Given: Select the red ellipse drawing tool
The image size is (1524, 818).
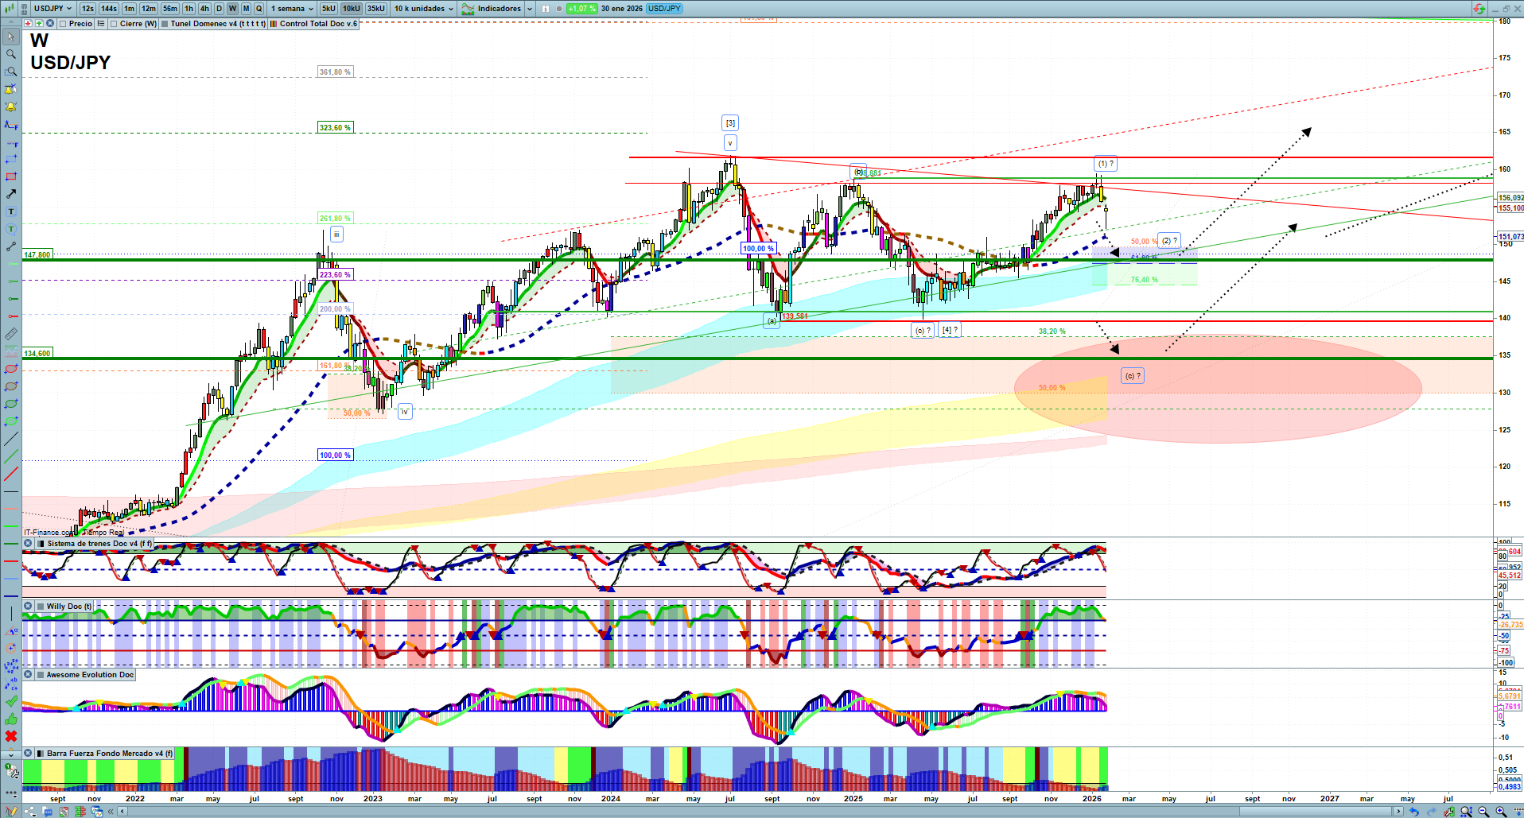Looking at the screenshot, I should (10, 369).
